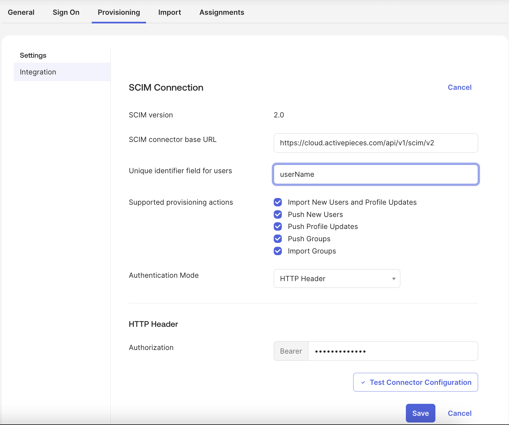The image size is (509, 425).
Task: Uncheck Import New Users and Profile Updates
Action: click(x=278, y=202)
